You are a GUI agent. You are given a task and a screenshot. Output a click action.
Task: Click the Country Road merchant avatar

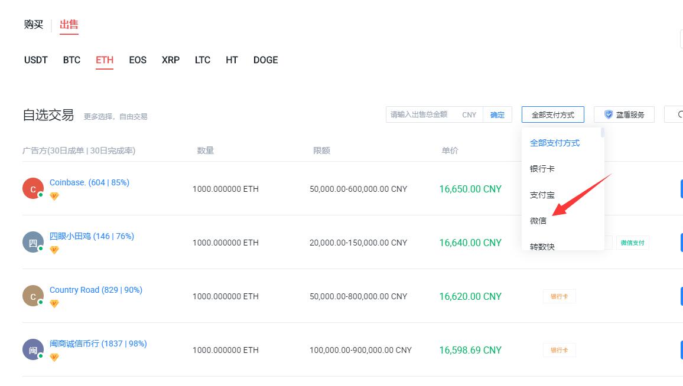tap(33, 296)
